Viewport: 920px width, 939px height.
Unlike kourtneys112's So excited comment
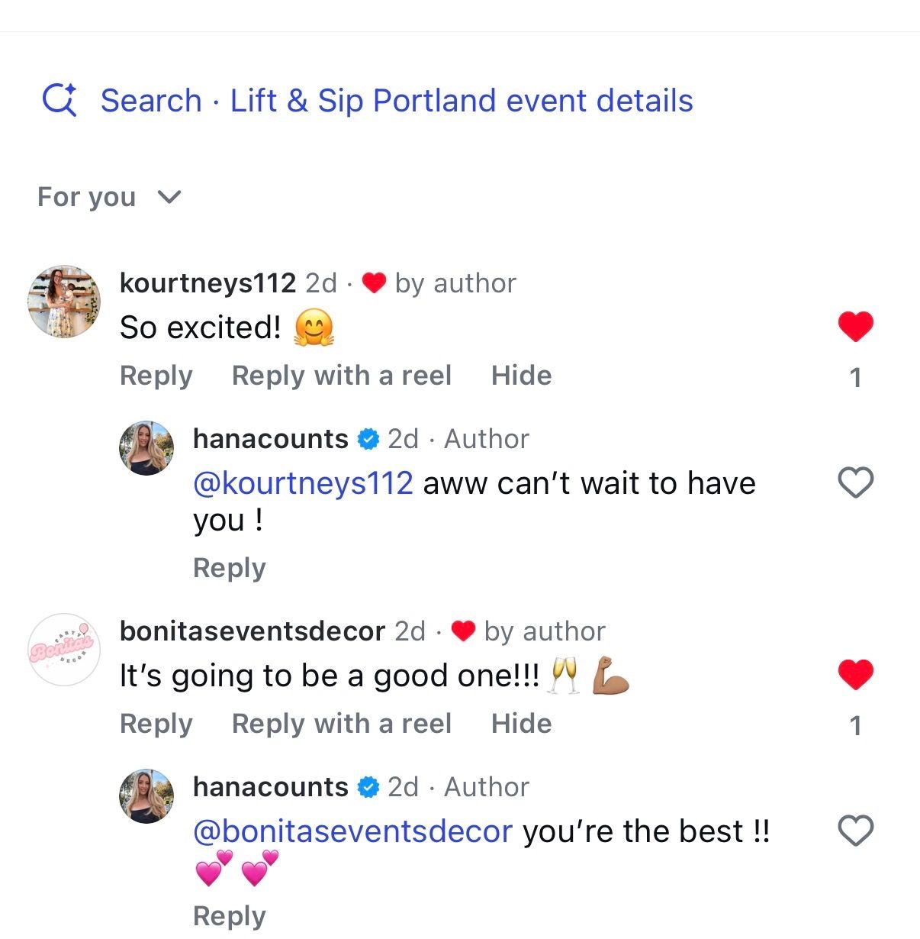855,327
